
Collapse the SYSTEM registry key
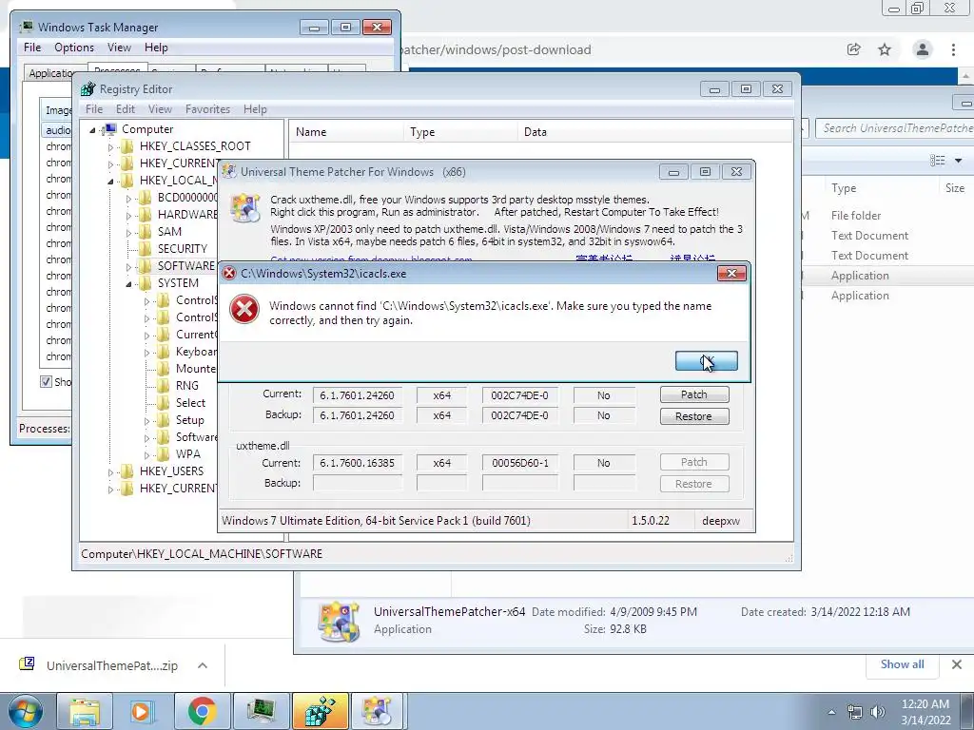pyautogui.click(x=128, y=284)
